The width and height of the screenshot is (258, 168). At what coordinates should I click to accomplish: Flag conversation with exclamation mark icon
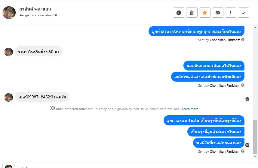coord(231,13)
